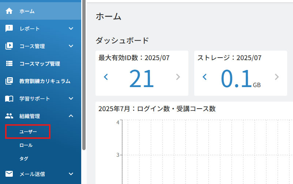Click the sidebar vertical scrollbar
Screen dimensions: 293x184
coord(84,74)
